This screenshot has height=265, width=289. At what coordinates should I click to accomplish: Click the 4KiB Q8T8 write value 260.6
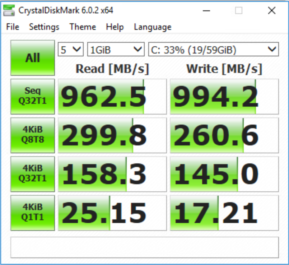[x=224, y=135]
